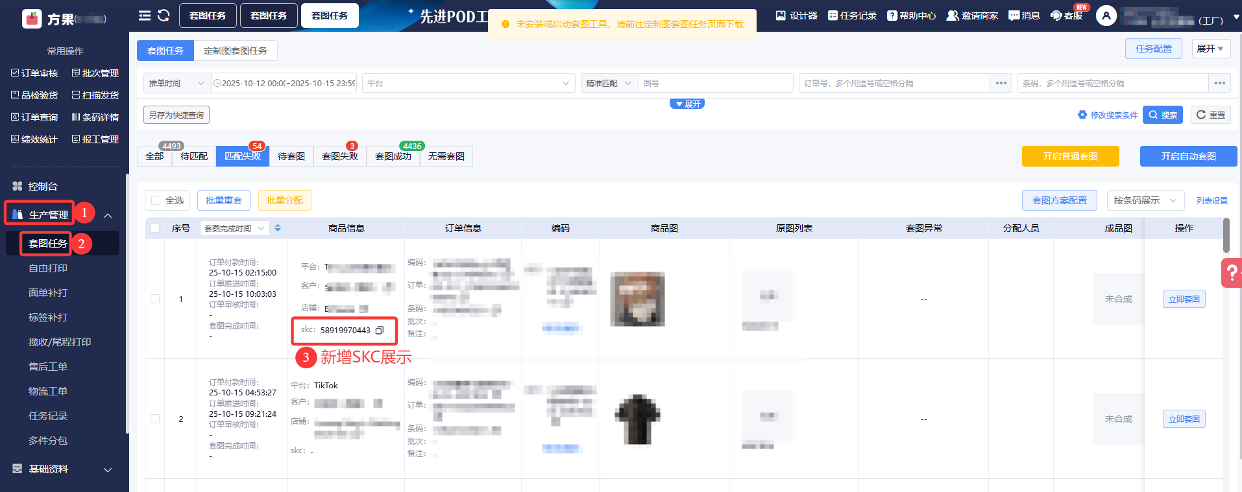
Task: Click 立即套图 for row 2
Action: 1184,419
